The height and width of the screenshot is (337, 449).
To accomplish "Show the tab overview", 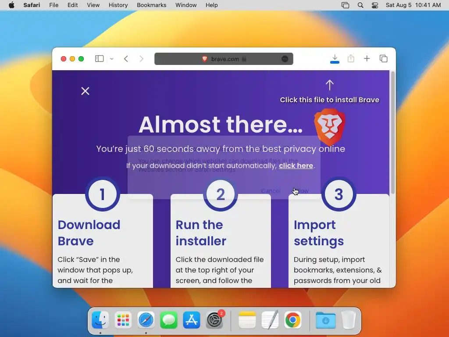I will pos(383,59).
